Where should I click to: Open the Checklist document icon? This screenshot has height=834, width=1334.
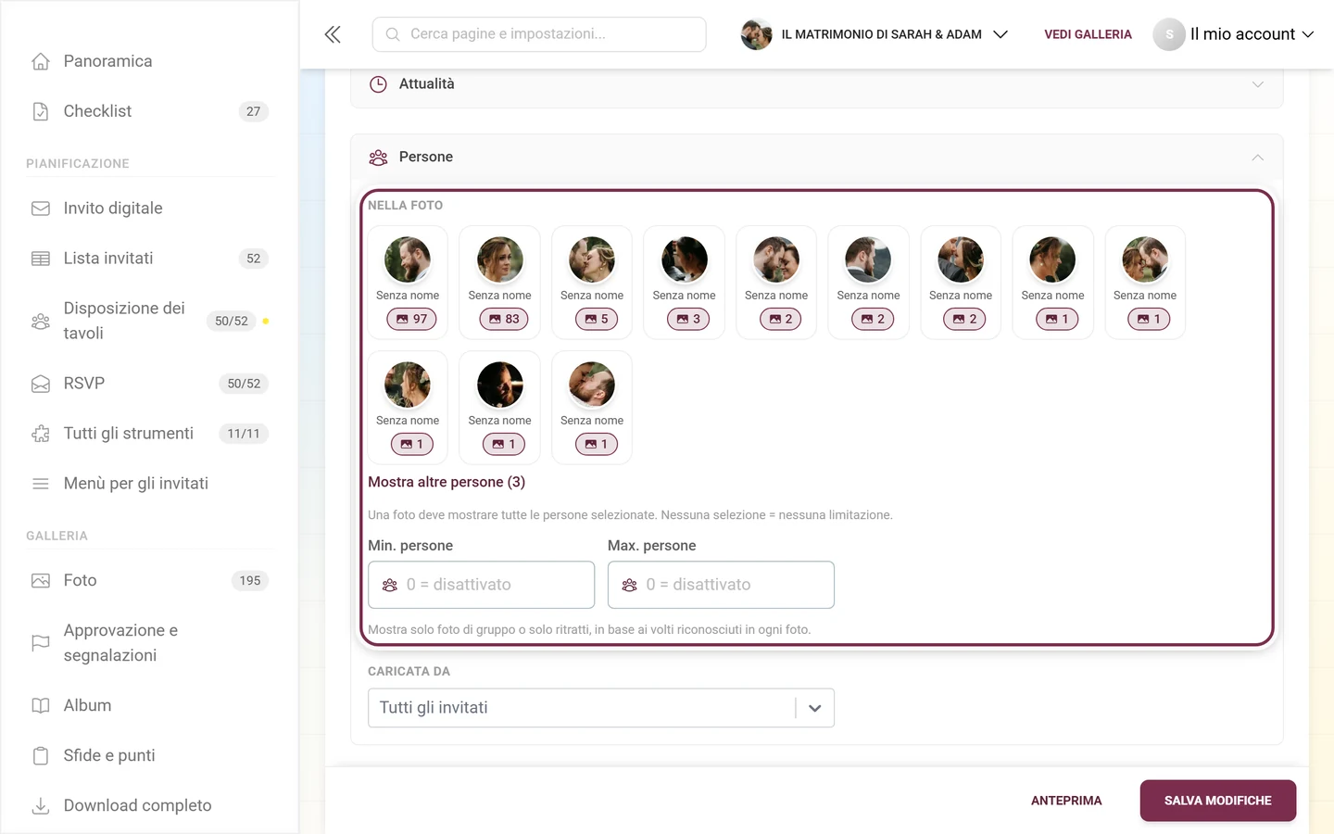click(41, 111)
